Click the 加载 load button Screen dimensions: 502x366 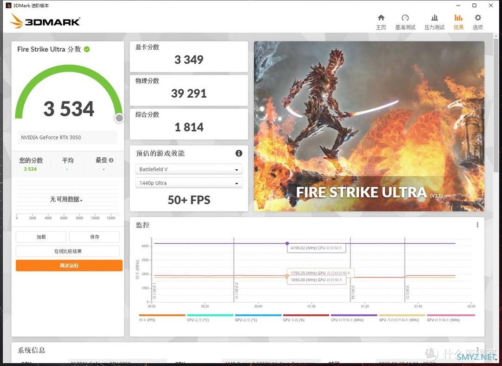(41, 237)
